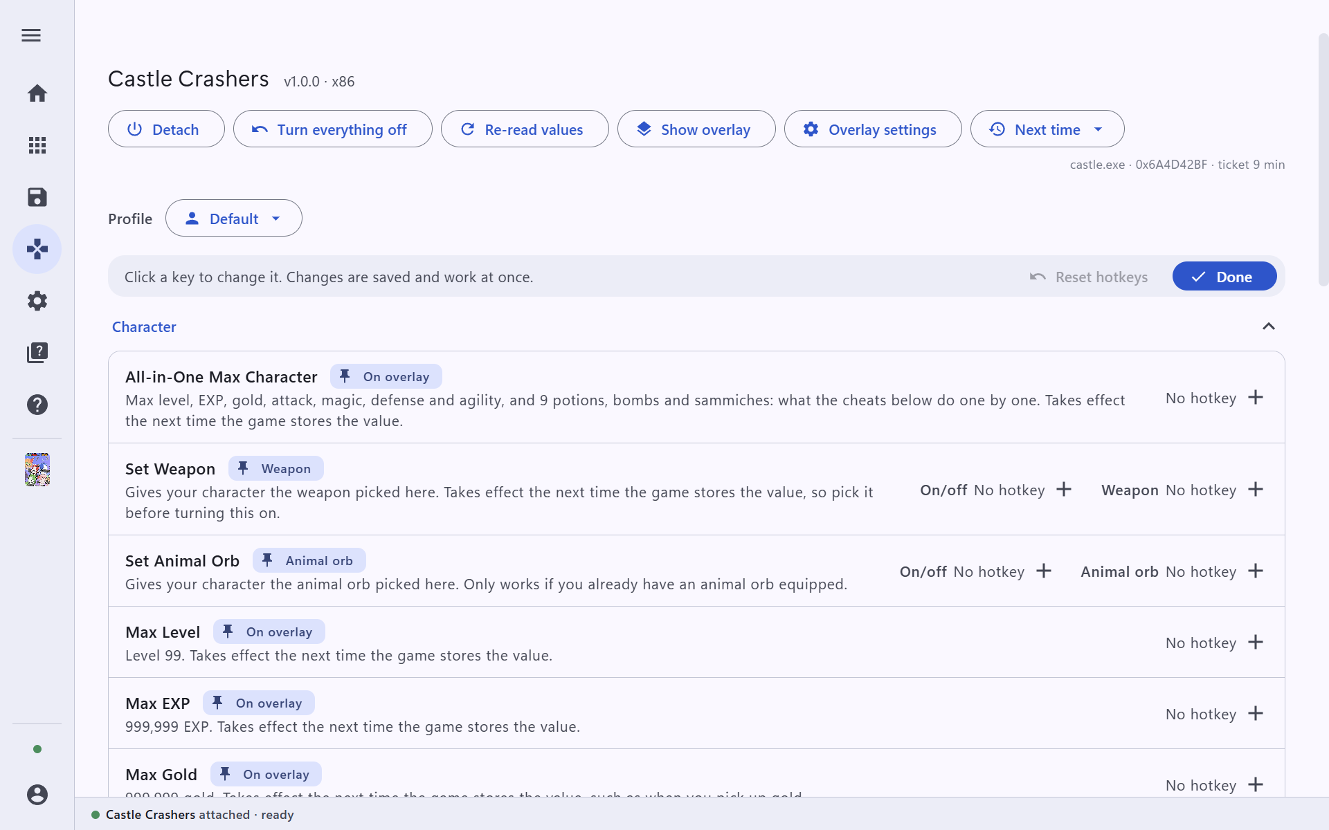Screen dimensions: 1329x830
Task: Open the apps grid in sidebar
Action: 37,145
